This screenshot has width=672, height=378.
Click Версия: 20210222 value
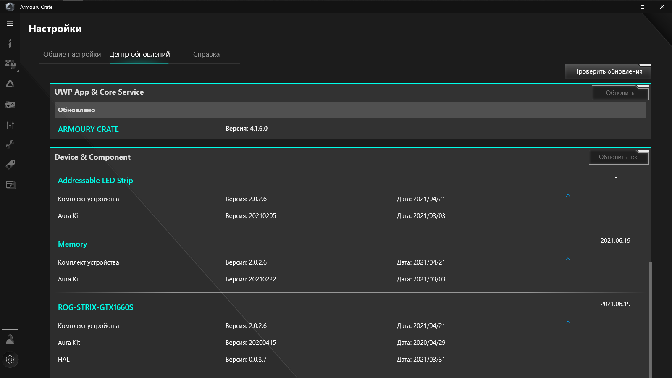click(x=251, y=279)
